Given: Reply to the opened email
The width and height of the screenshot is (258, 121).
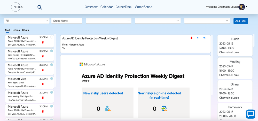Looking at the screenshot, I should [x=198, y=38].
